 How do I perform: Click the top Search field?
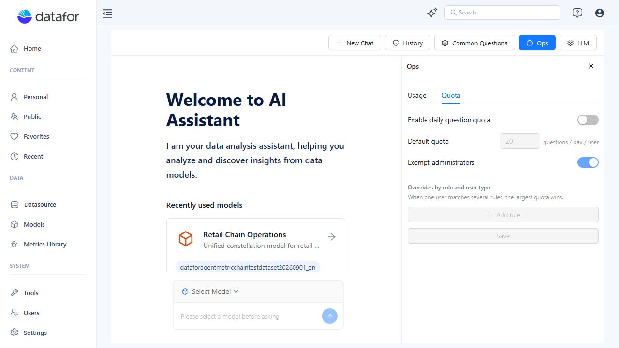502,13
